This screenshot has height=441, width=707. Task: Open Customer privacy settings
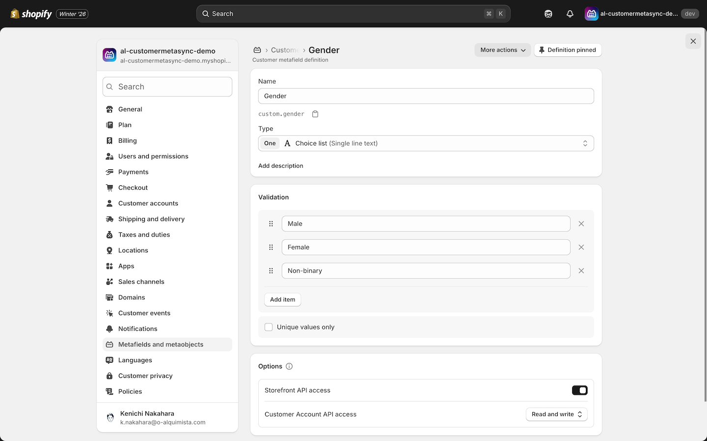click(x=145, y=375)
